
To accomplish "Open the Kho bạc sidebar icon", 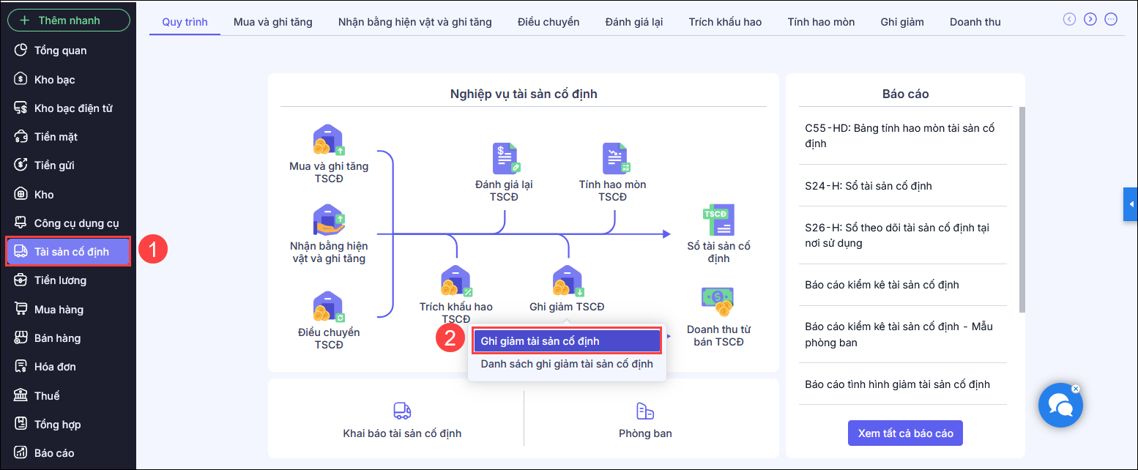I will [x=21, y=79].
